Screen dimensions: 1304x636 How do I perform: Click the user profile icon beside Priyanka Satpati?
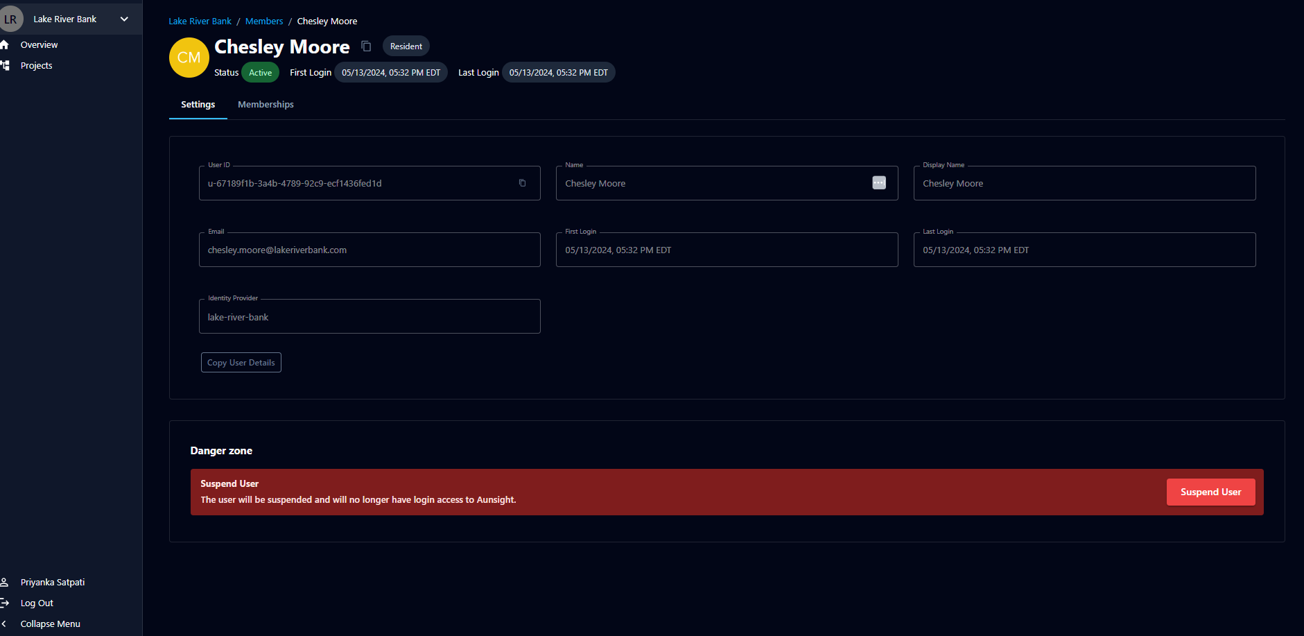4,583
